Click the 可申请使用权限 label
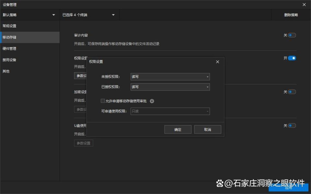Image resolution: width=311 pixels, height=194 pixels. 114,111
